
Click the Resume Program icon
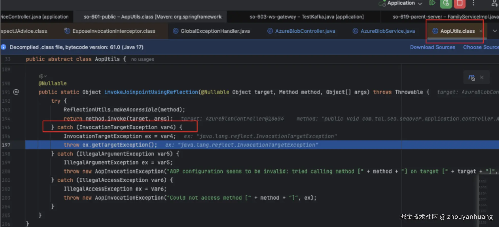(x=432, y=3)
